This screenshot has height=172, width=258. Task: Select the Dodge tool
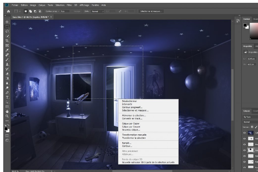tap(7, 88)
